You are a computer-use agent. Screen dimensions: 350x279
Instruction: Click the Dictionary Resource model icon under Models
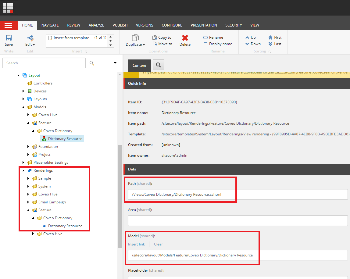click(44, 139)
